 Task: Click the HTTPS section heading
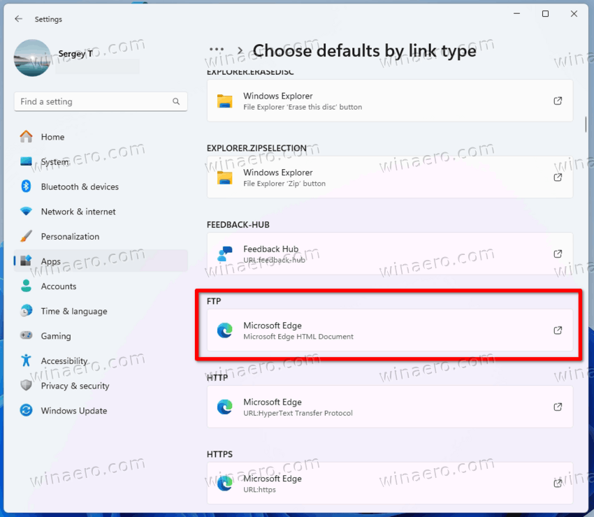pyautogui.click(x=219, y=454)
